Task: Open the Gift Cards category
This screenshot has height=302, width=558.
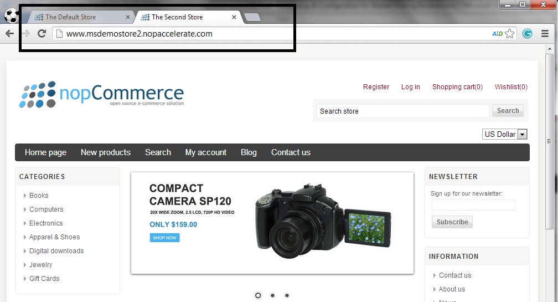Action: click(x=44, y=279)
